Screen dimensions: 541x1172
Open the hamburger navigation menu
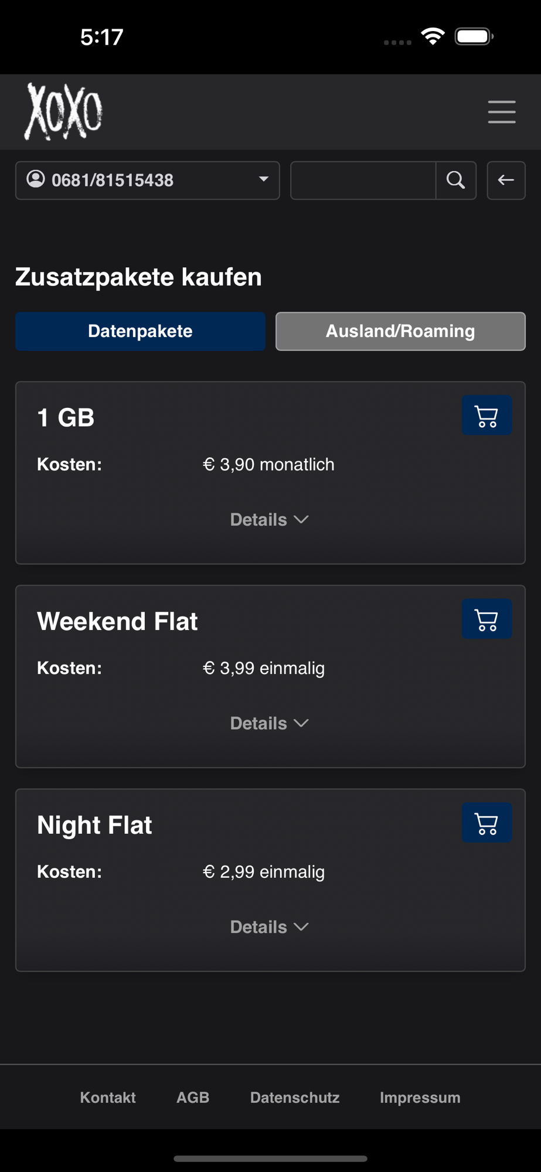click(x=502, y=111)
